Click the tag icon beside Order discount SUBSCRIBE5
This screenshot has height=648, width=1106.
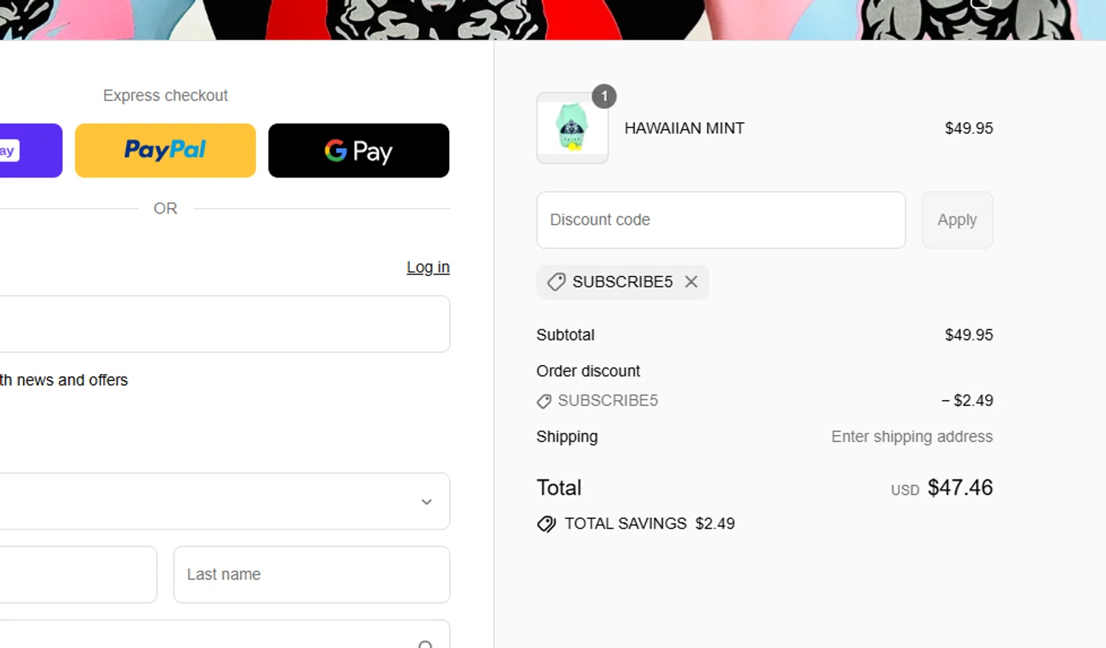544,401
